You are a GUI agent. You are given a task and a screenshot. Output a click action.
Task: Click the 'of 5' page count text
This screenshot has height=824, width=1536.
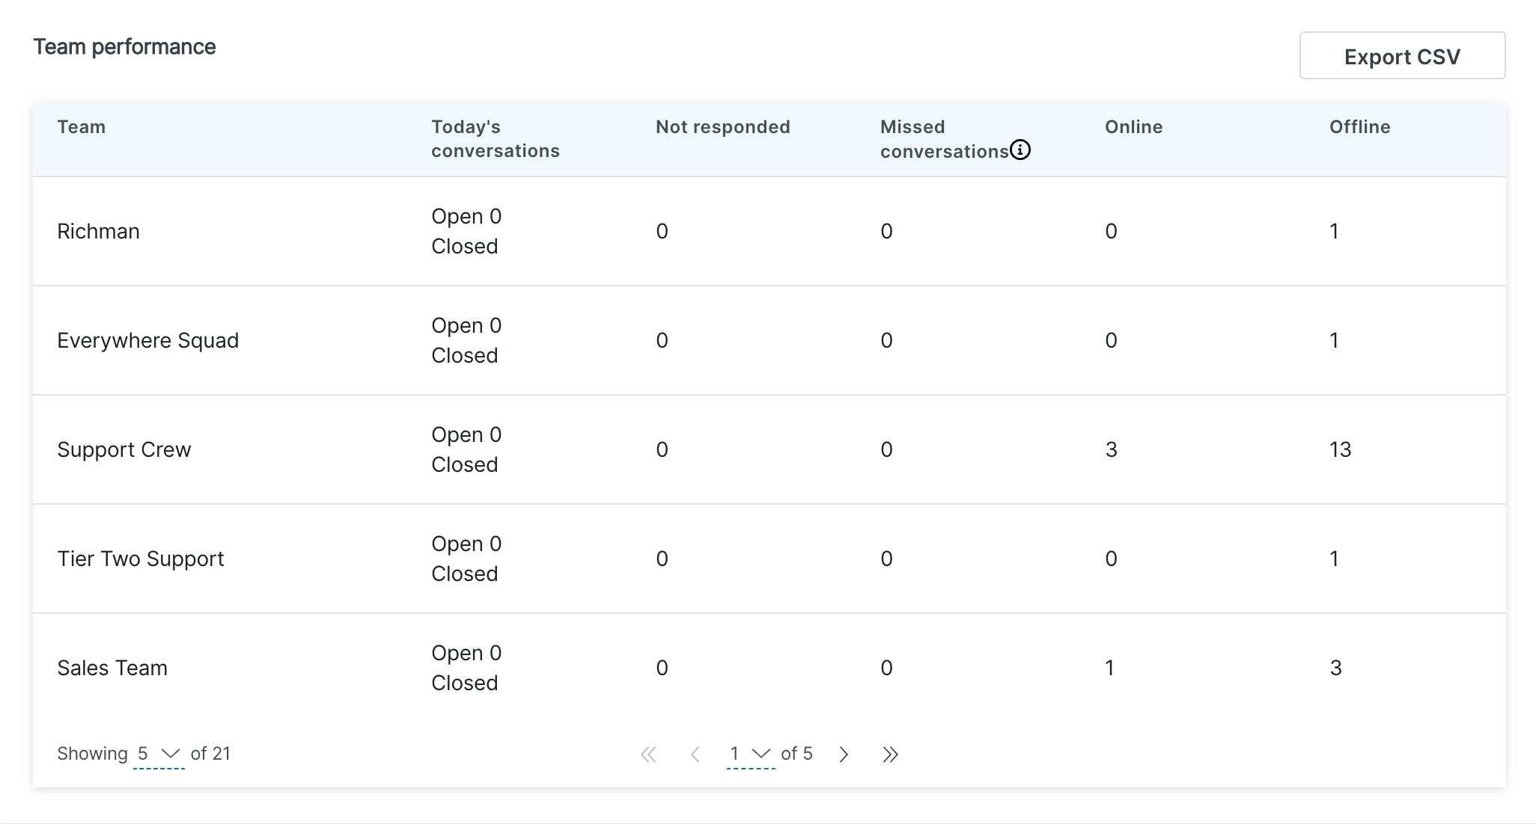click(x=796, y=754)
